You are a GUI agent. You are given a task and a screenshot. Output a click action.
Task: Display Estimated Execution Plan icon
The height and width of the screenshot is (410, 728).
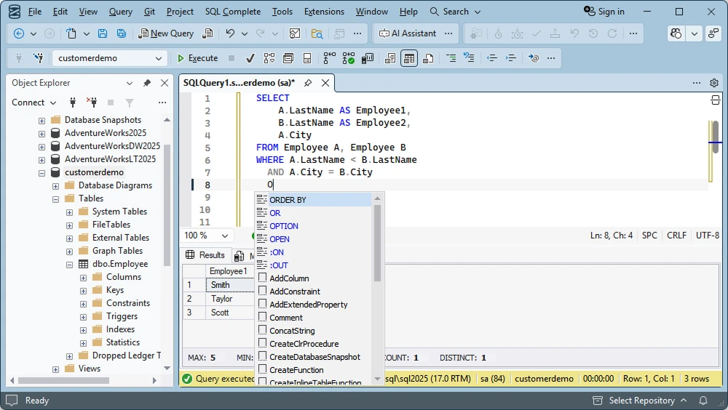[x=269, y=58]
